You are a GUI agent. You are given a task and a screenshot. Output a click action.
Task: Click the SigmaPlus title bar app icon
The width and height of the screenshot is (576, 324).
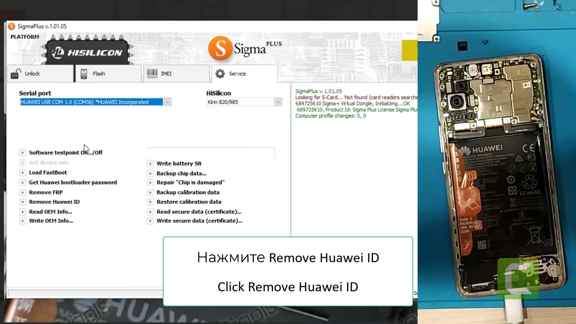[x=12, y=26]
